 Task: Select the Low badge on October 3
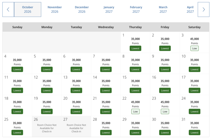pos(194,48)
